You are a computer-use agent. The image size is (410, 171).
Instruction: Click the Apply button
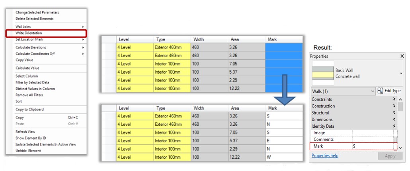pyautogui.click(x=390, y=156)
